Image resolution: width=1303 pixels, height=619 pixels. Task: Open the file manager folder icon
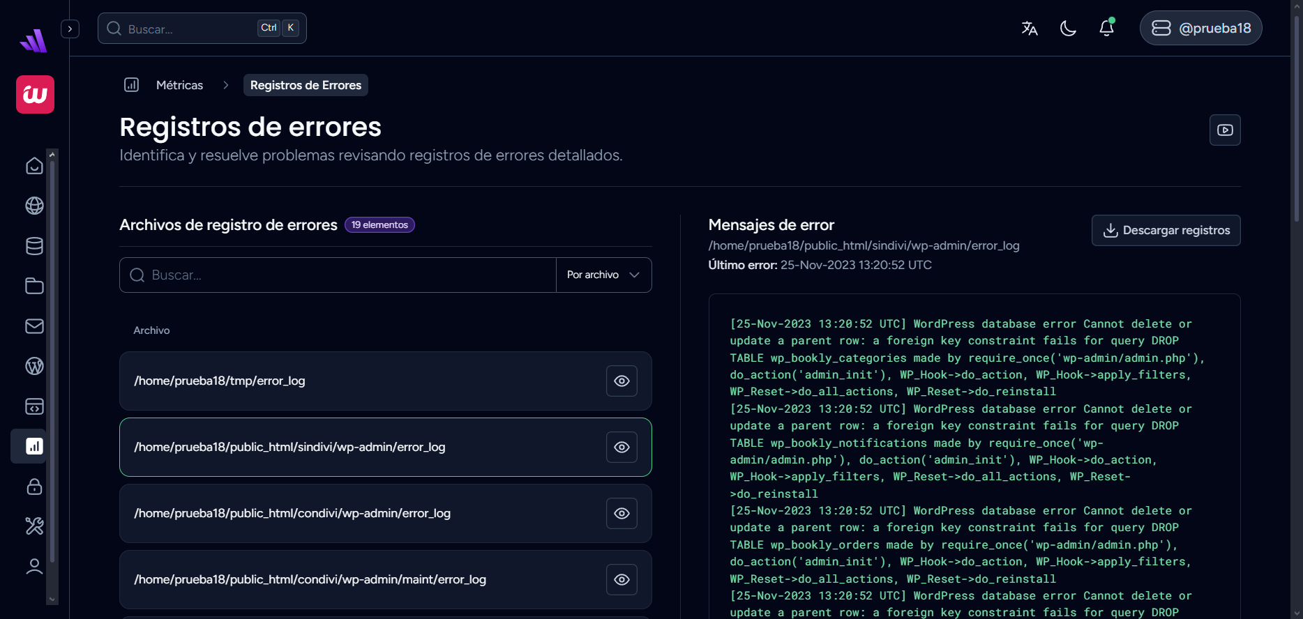tap(34, 286)
